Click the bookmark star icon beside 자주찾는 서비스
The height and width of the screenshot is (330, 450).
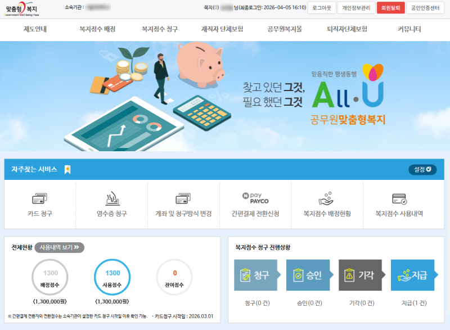click(67, 169)
